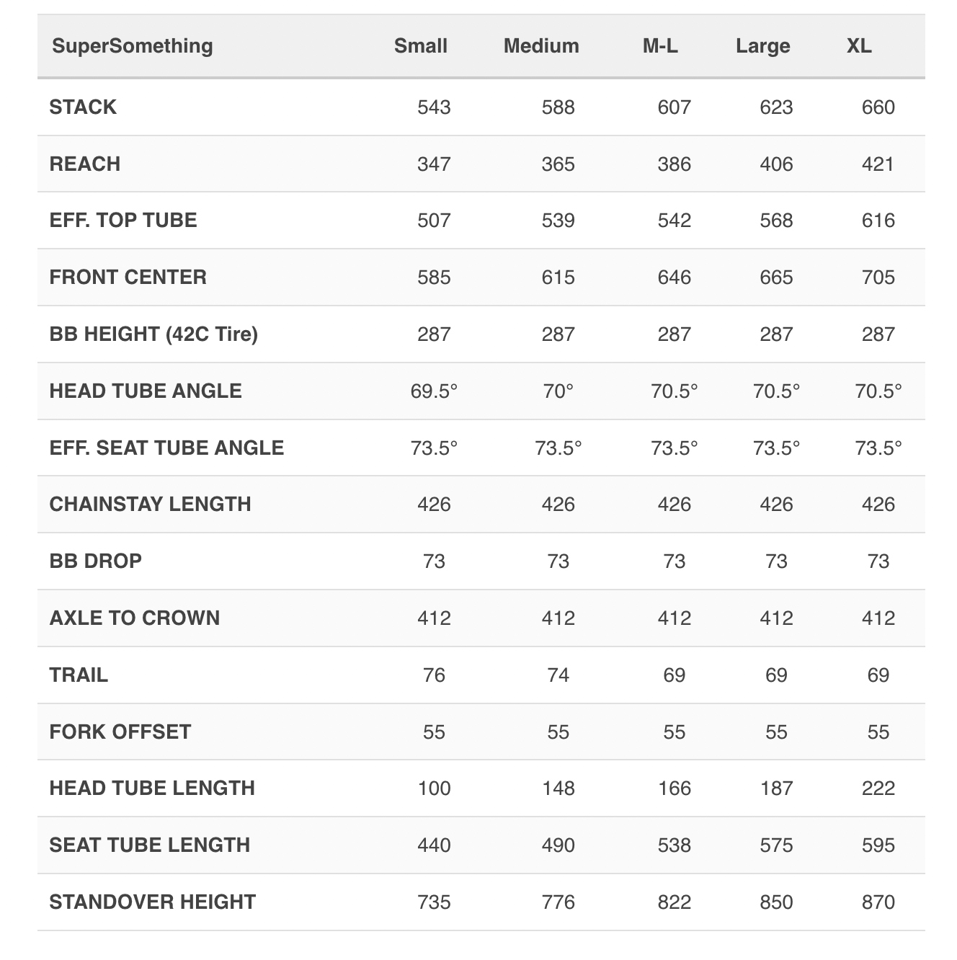Click the STACK row label
The width and height of the screenshot is (957, 960).
click(83, 107)
